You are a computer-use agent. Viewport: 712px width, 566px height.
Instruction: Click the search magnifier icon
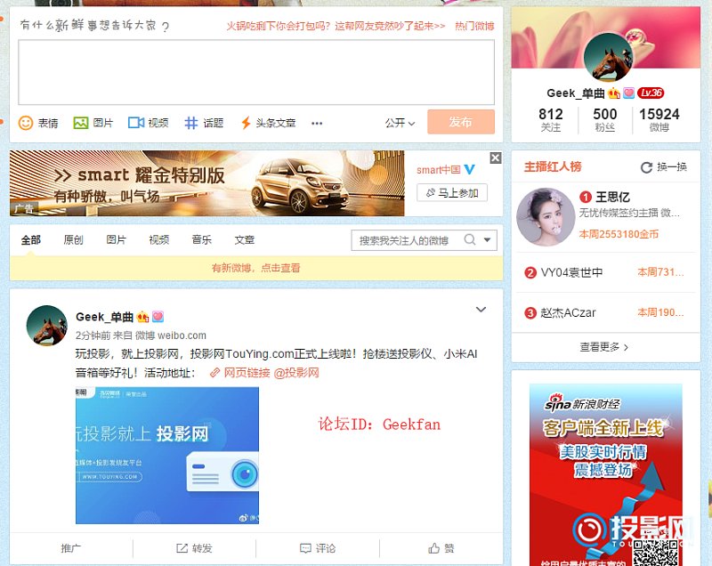pos(470,239)
